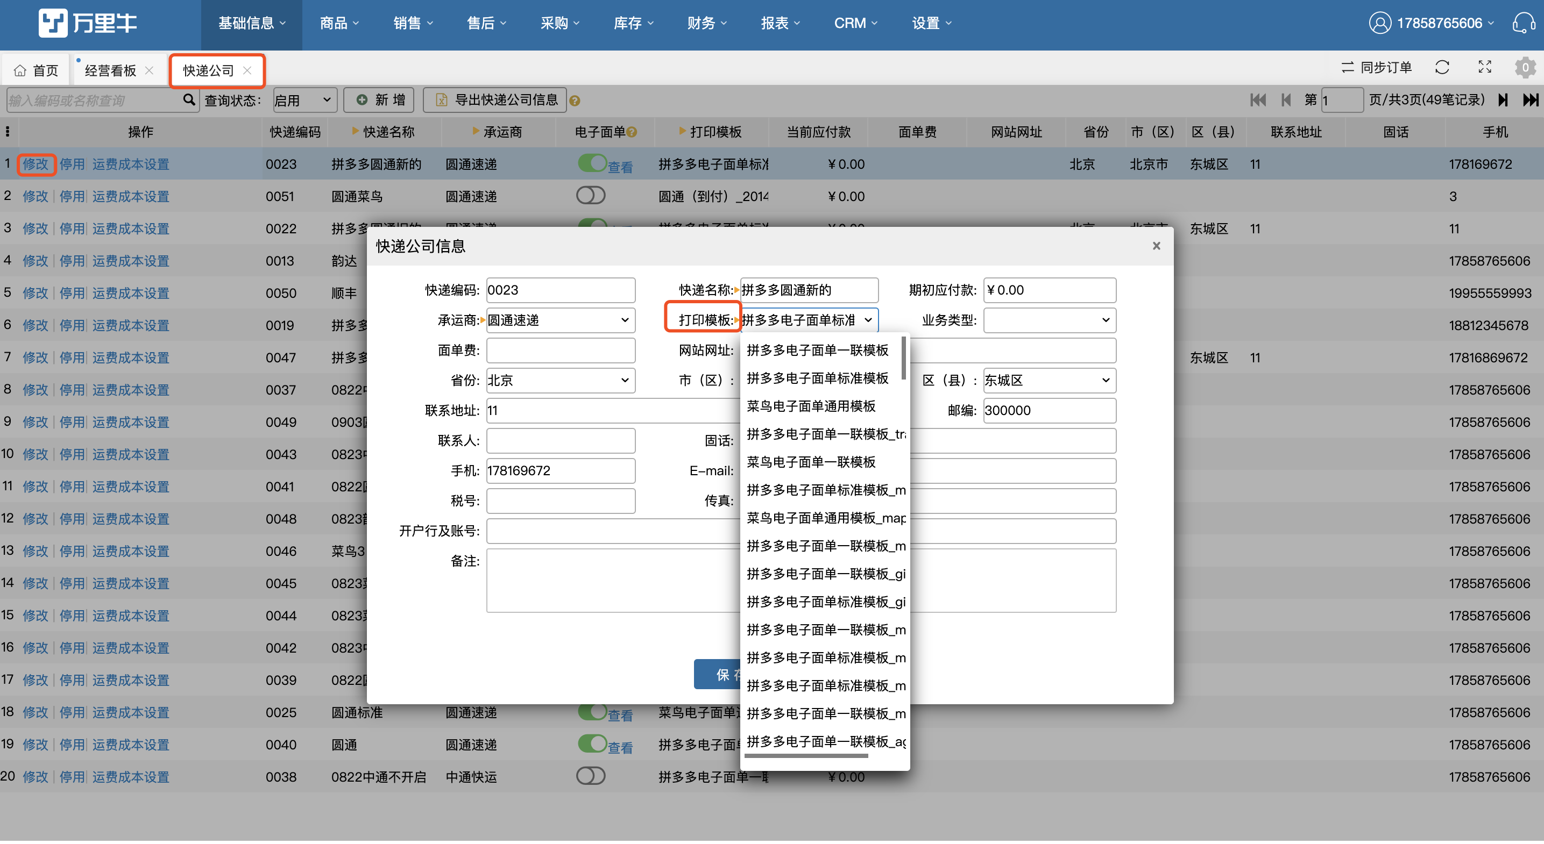Close the 快递公司 tab
Screen dimensions: 1544x844
[247, 70]
